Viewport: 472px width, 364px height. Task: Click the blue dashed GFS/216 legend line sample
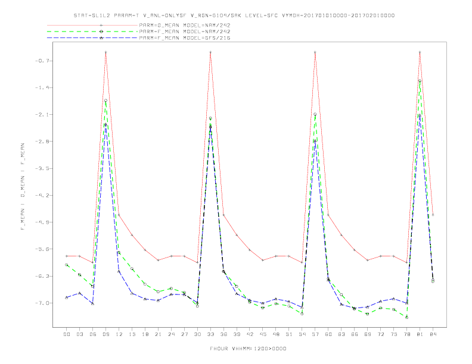tap(92, 38)
